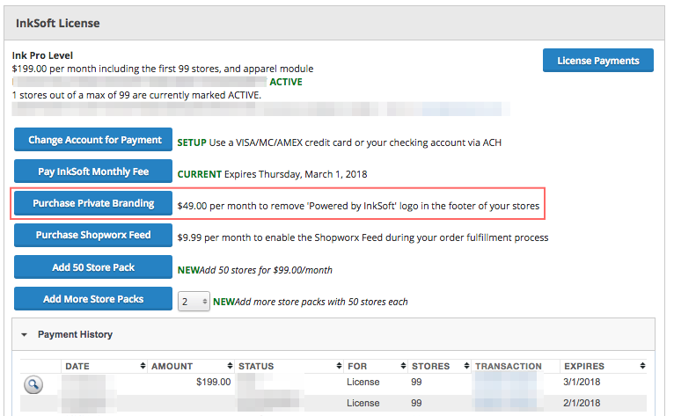Screen dimensions: 674x416
Task: Select Purchase Shopworx Feed button
Action: coord(93,235)
